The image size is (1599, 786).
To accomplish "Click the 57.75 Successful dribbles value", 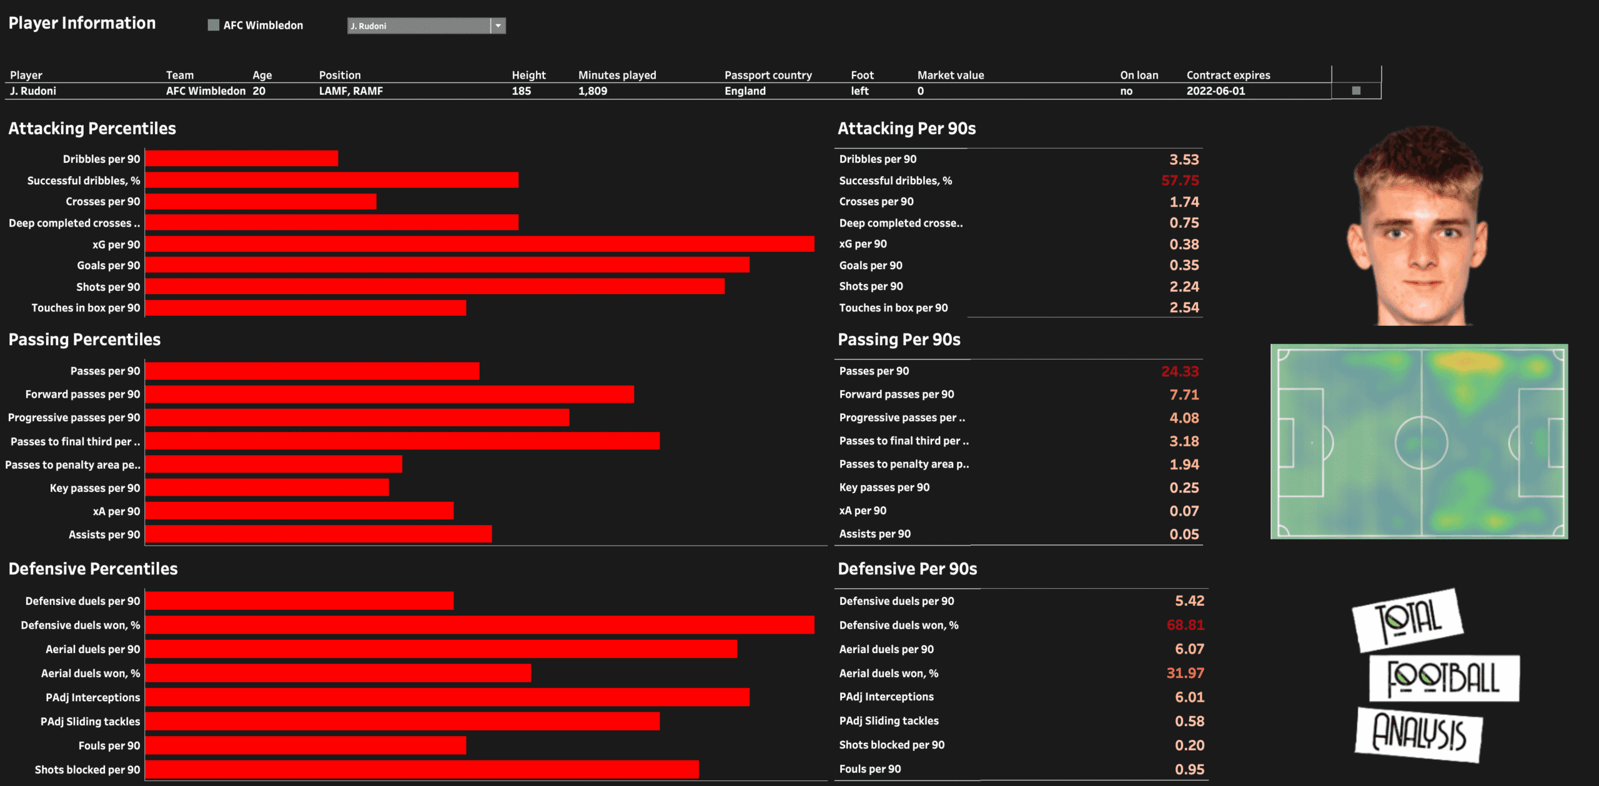I will (x=1179, y=180).
